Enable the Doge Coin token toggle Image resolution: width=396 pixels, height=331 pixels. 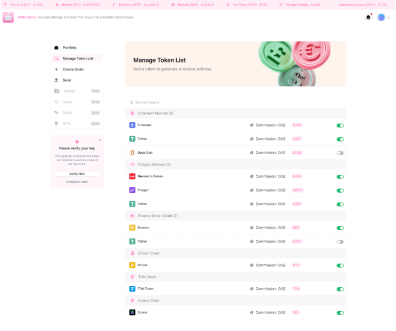coord(340,153)
